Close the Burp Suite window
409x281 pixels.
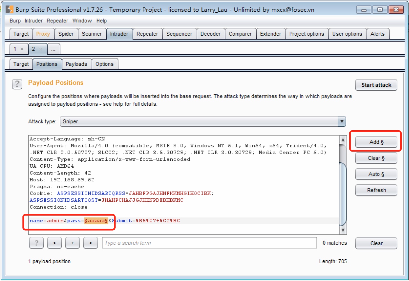[x=396, y=10]
